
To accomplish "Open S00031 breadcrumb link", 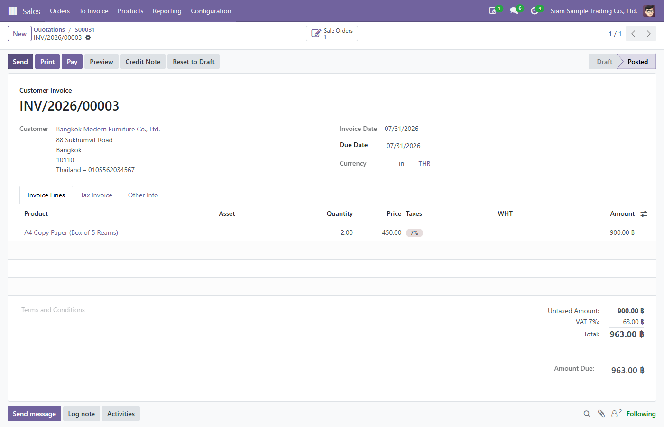I will pos(84,29).
